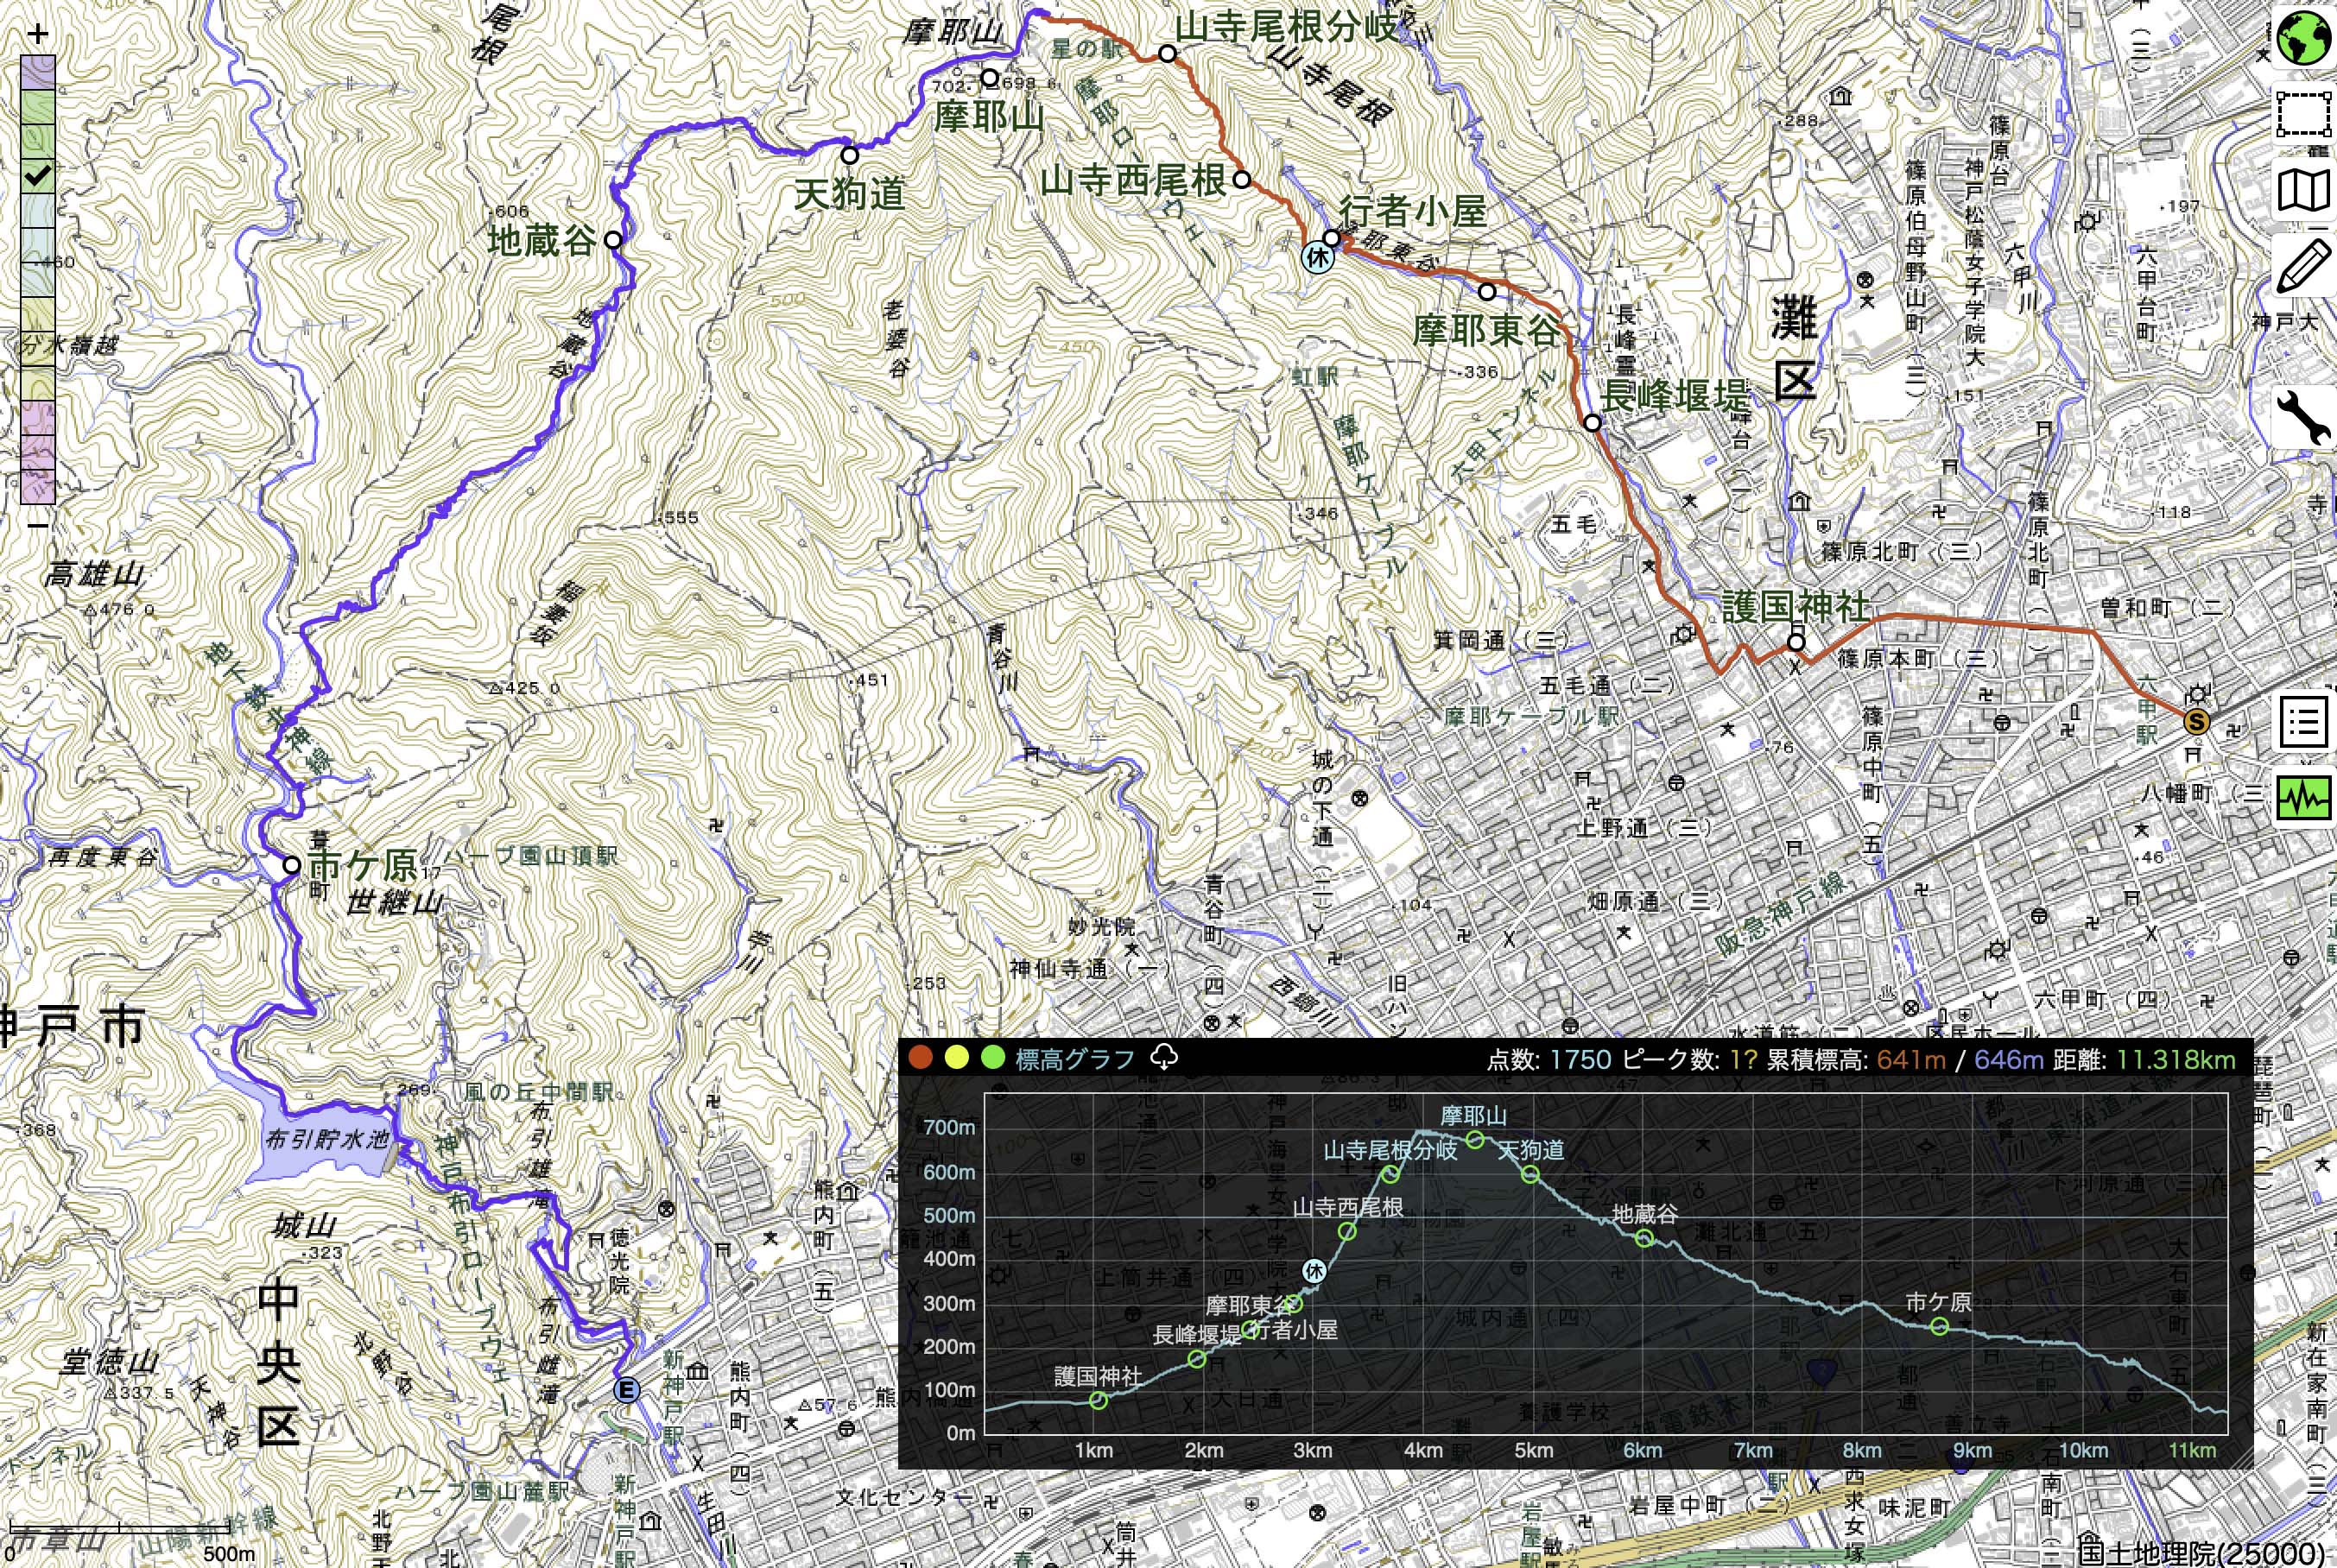
Task: Click the red dot on graph panel
Action: click(x=921, y=1058)
